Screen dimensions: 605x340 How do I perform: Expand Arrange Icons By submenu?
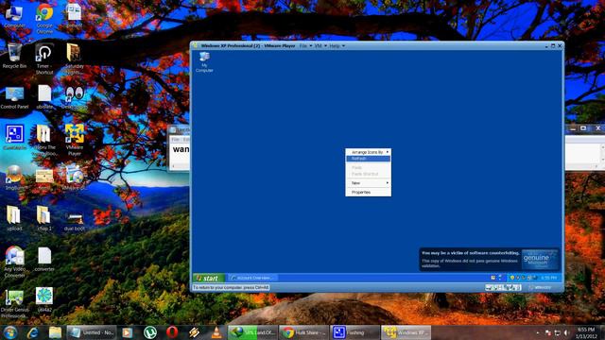[x=368, y=152]
